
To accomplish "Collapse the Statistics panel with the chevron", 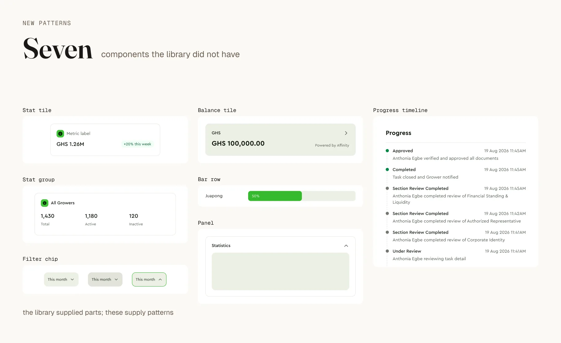I will tap(346, 246).
